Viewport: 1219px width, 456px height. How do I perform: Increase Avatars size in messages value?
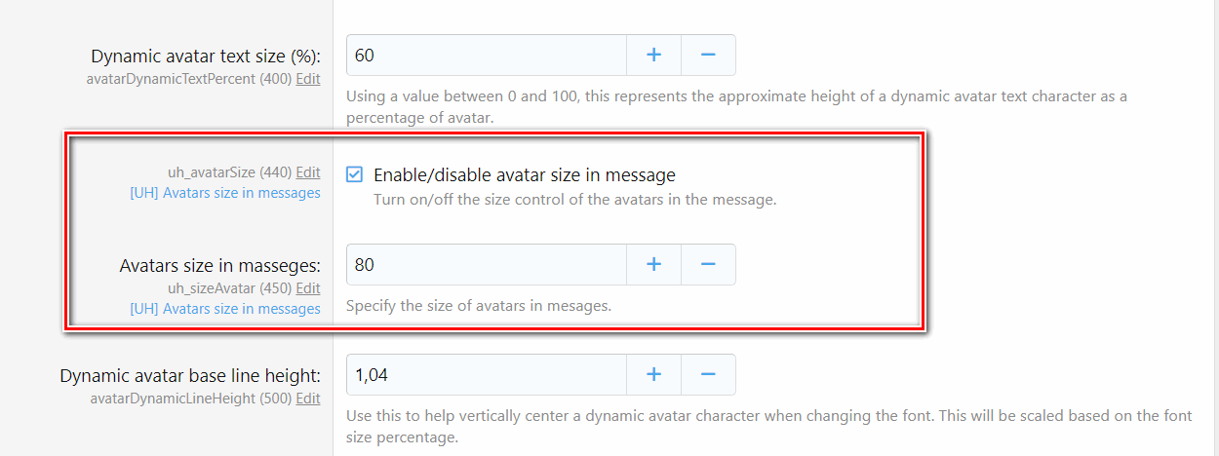tap(653, 264)
